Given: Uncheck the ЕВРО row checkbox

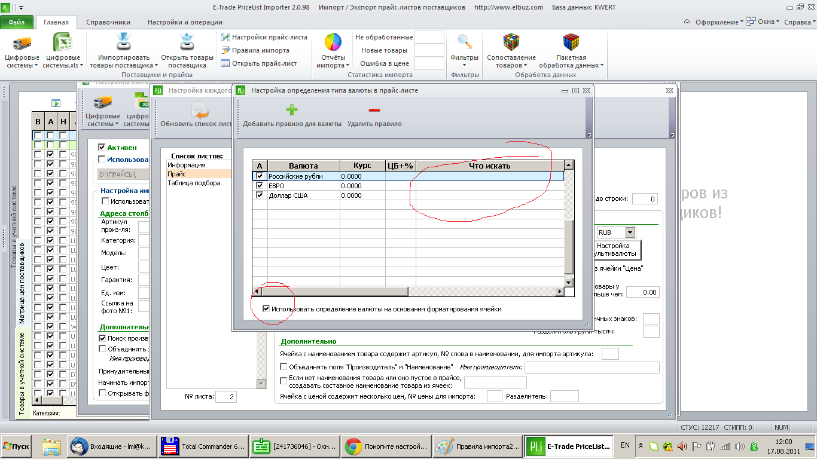Looking at the screenshot, I should [x=260, y=186].
